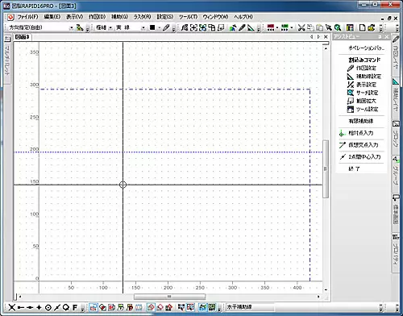Select the intersection snap X icon at bottom
Screen dimensions: 403x316
click(11, 307)
